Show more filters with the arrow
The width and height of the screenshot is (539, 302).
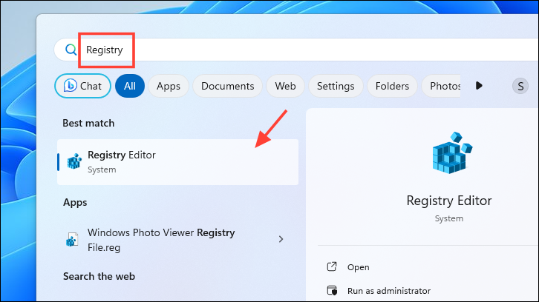479,86
